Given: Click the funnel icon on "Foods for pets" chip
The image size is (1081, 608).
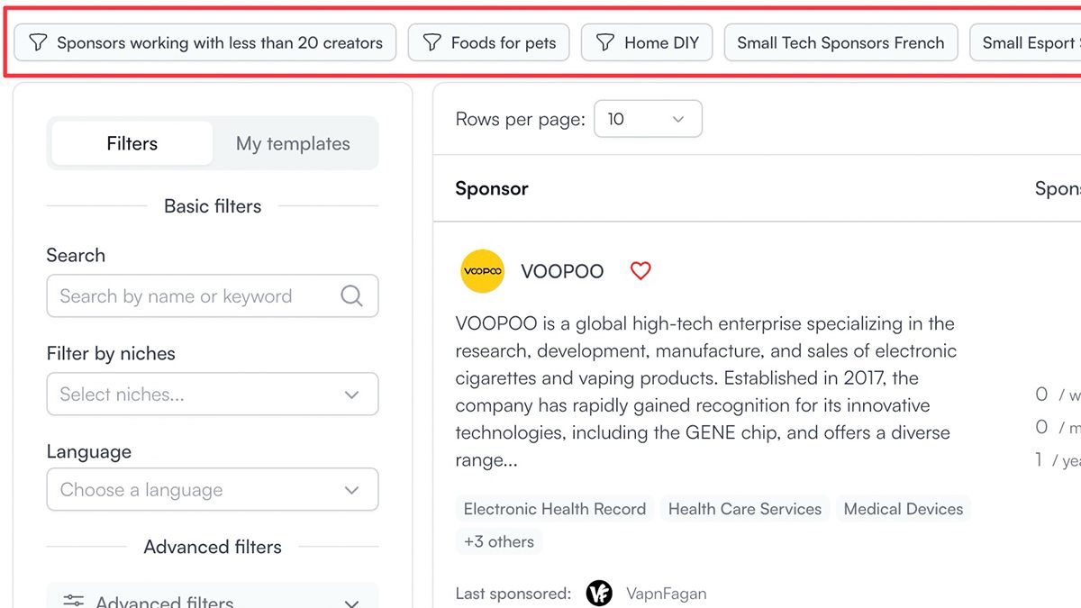Looking at the screenshot, I should 431,41.
